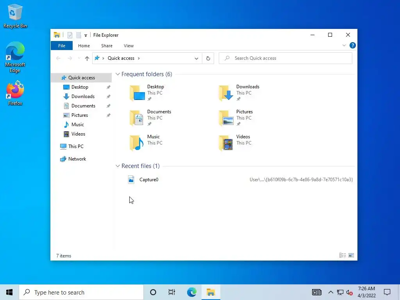Viewport: 400px width, 300px height.
Task: Click the pin icon beside Downloads in sidebar
Action: click(109, 97)
